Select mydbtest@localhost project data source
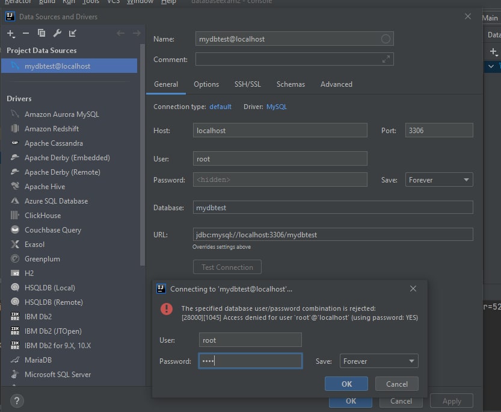Viewport: 501px width, 412px height. pyautogui.click(x=69, y=66)
